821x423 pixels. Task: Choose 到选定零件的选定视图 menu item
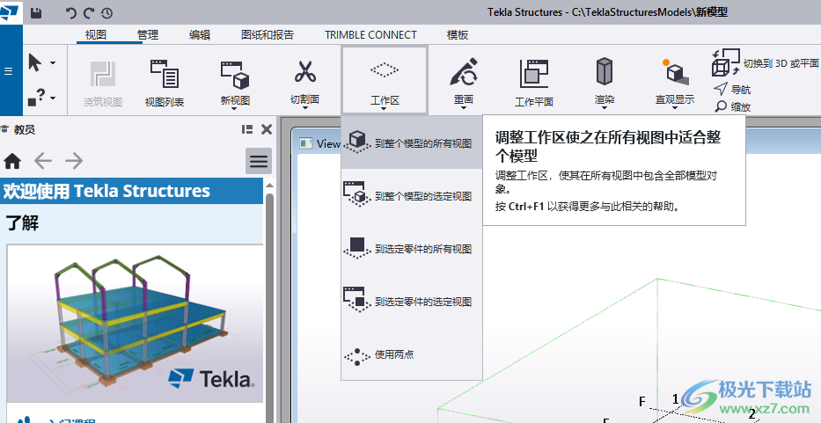(x=412, y=301)
